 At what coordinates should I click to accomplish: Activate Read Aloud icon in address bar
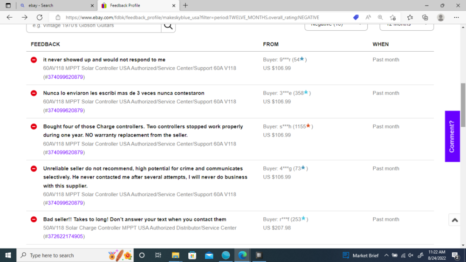click(x=368, y=18)
